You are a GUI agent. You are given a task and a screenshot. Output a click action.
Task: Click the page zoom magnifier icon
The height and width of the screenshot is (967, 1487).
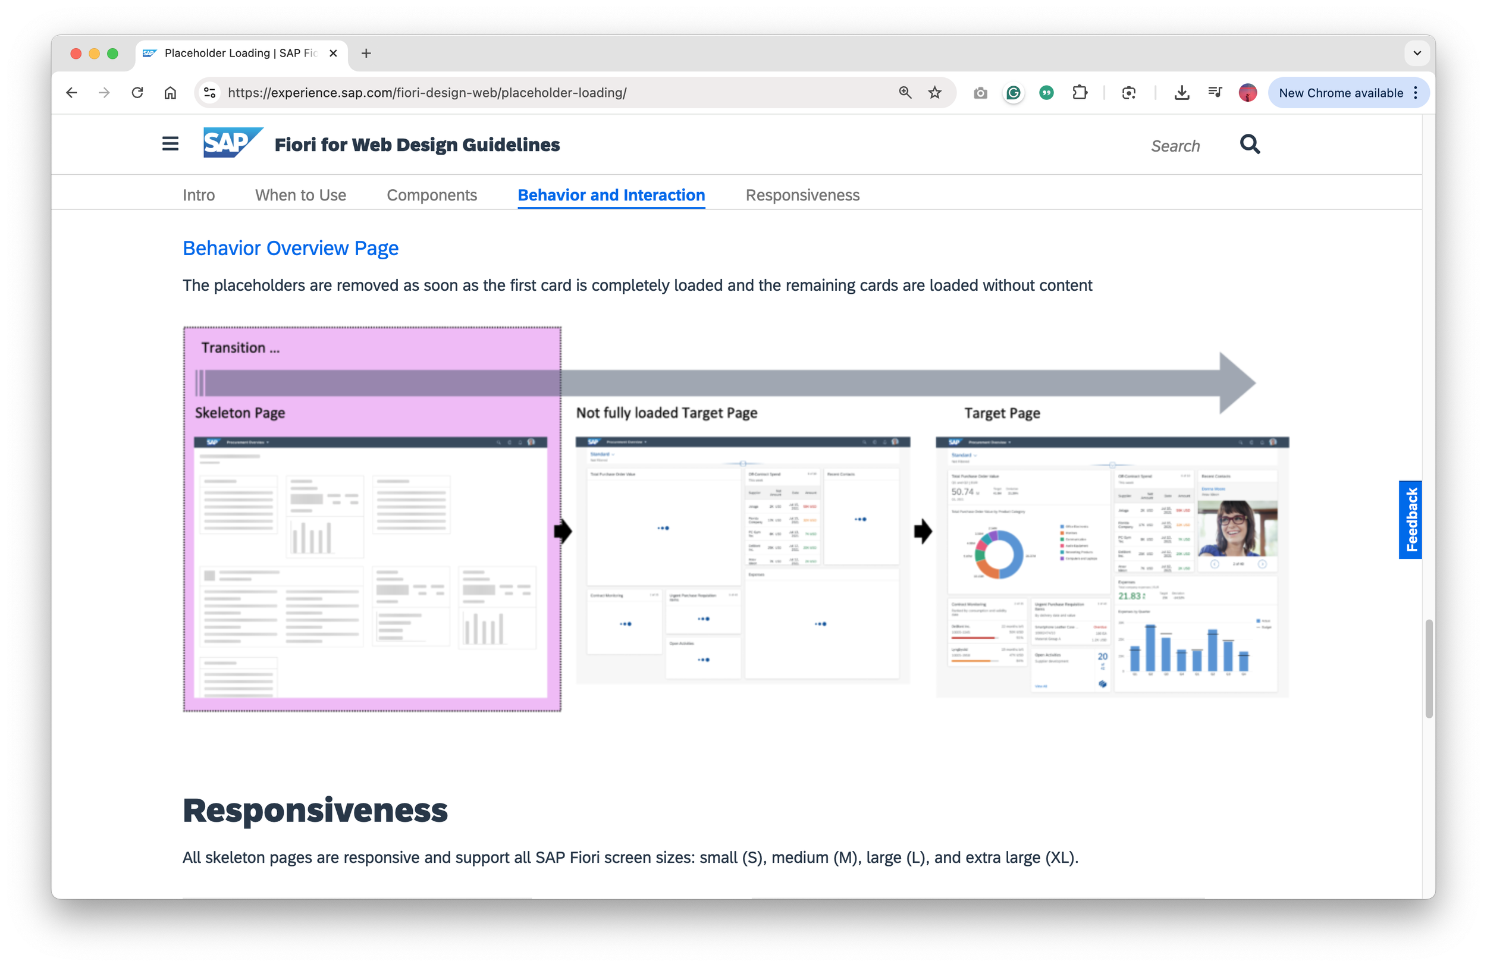905,92
